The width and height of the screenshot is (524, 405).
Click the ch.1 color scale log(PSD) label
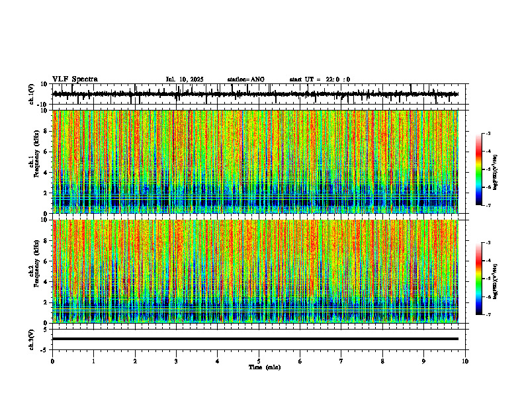(x=496, y=173)
